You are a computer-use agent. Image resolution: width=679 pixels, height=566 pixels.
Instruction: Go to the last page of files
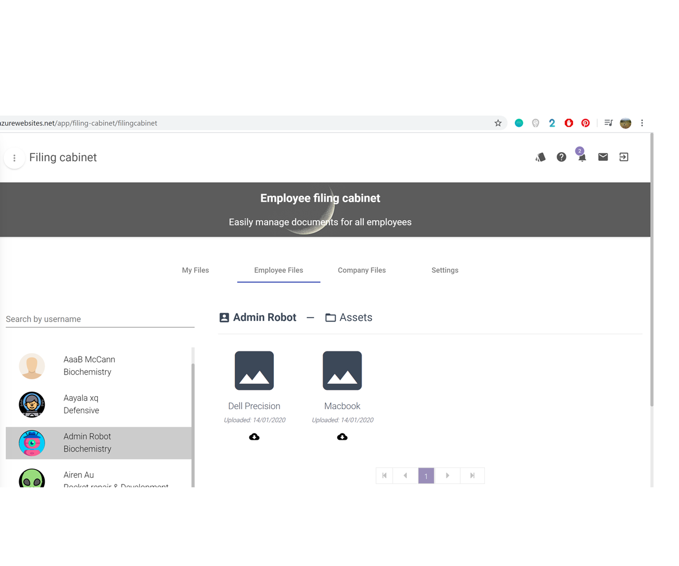472,475
